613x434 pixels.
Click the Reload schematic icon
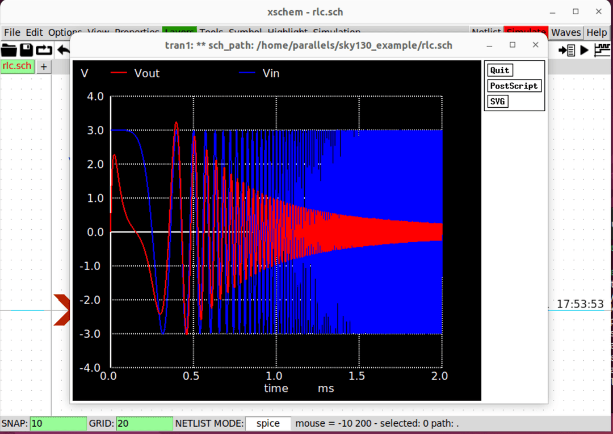pyautogui.click(x=44, y=50)
